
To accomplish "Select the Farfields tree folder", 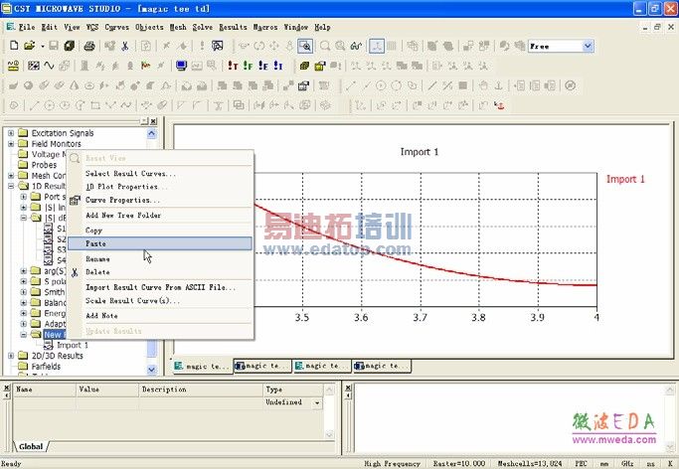I will coord(46,366).
